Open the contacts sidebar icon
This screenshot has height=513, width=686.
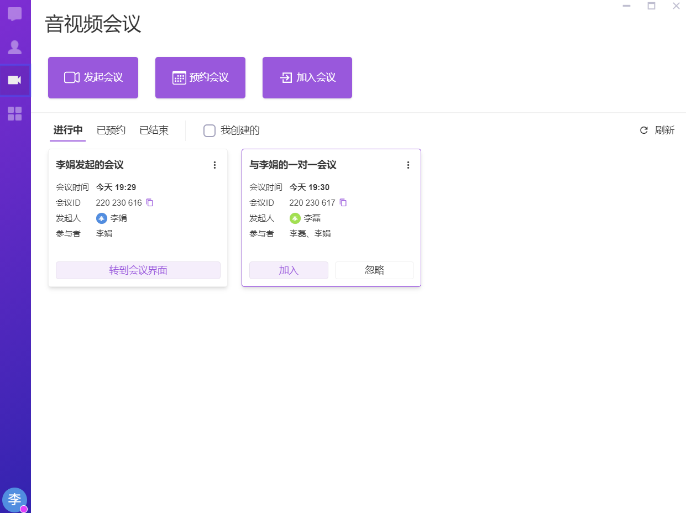point(15,48)
